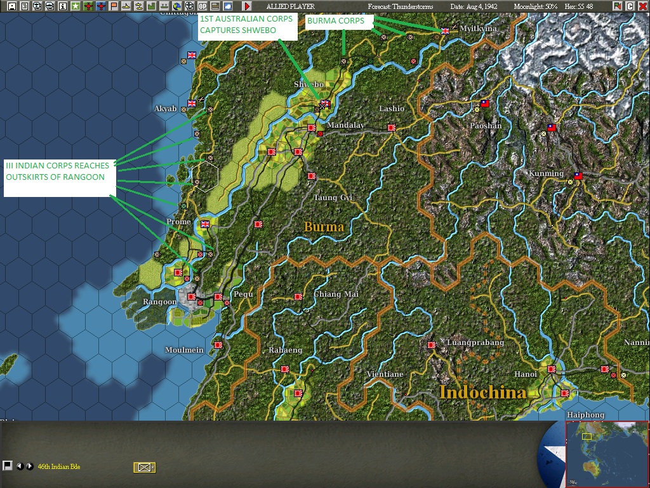Click red plane icon on blue background

coord(101,6)
